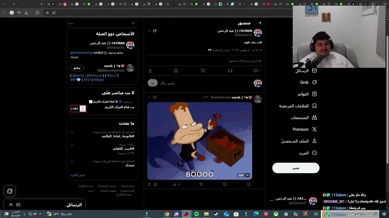Open Premium in the sidebar
Image resolution: width=389 pixels, height=218 pixels.
[x=305, y=129]
